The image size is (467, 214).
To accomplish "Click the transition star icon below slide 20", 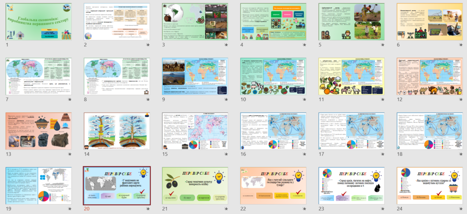I will click(x=148, y=209).
